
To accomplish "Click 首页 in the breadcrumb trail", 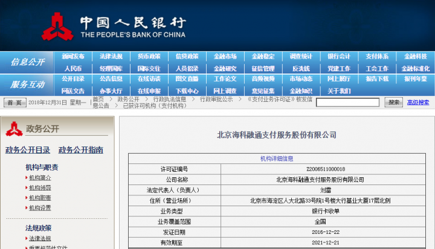I will click(x=98, y=99).
